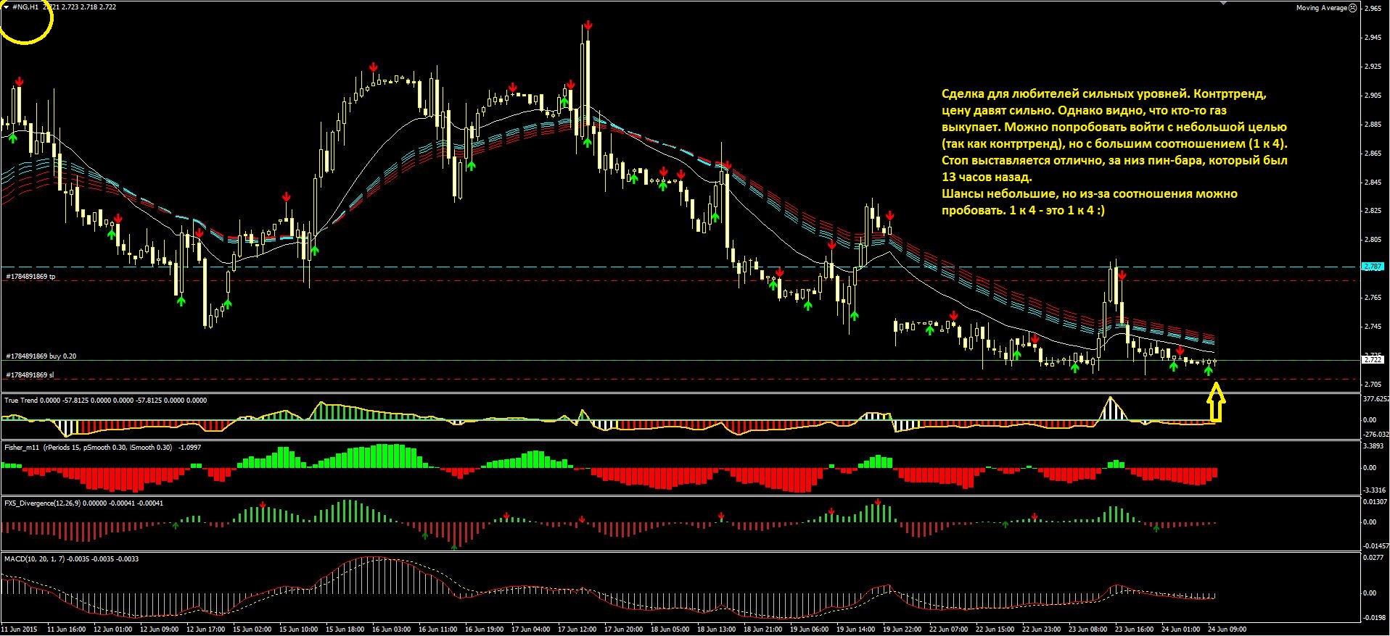
Task: Select the note line starting "цену давят сильно"
Action: [1084, 111]
